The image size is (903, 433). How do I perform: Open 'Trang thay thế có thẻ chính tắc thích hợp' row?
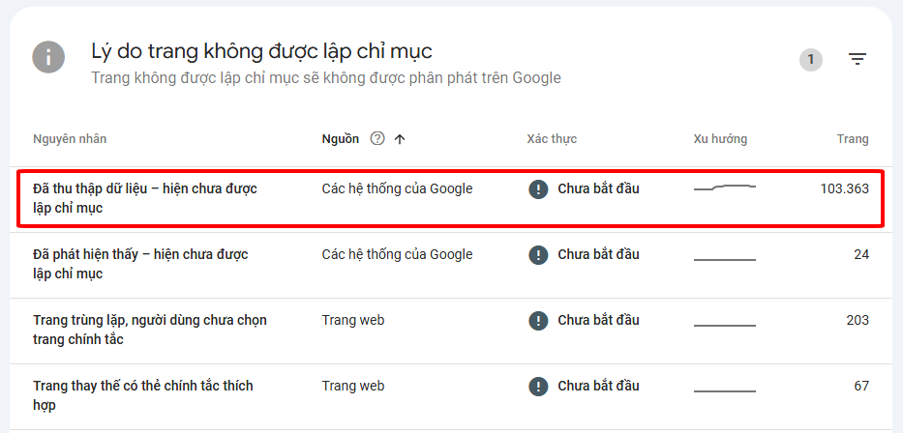pyautogui.click(x=143, y=395)
